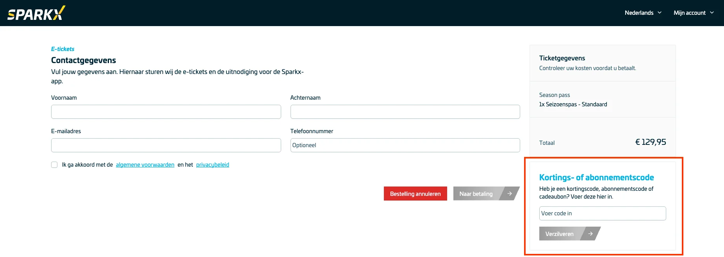Select the E-tickets label
724x257 pixels.
click(62, 49)
